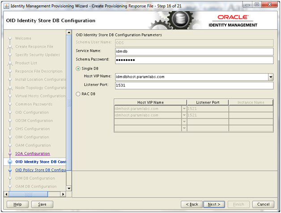
Task: Click the step marker beside OID Policy Store
Action: (x=10, y=170)
